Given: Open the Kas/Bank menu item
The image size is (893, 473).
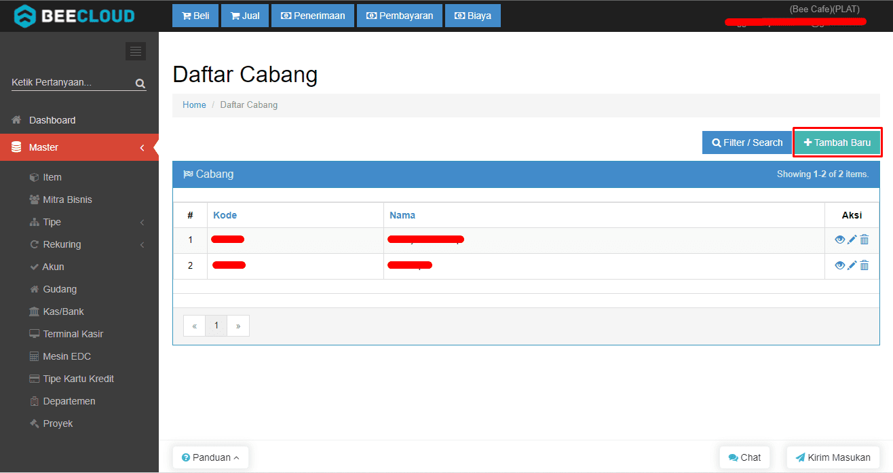Looking at the screenshot, I should point(63,311).
